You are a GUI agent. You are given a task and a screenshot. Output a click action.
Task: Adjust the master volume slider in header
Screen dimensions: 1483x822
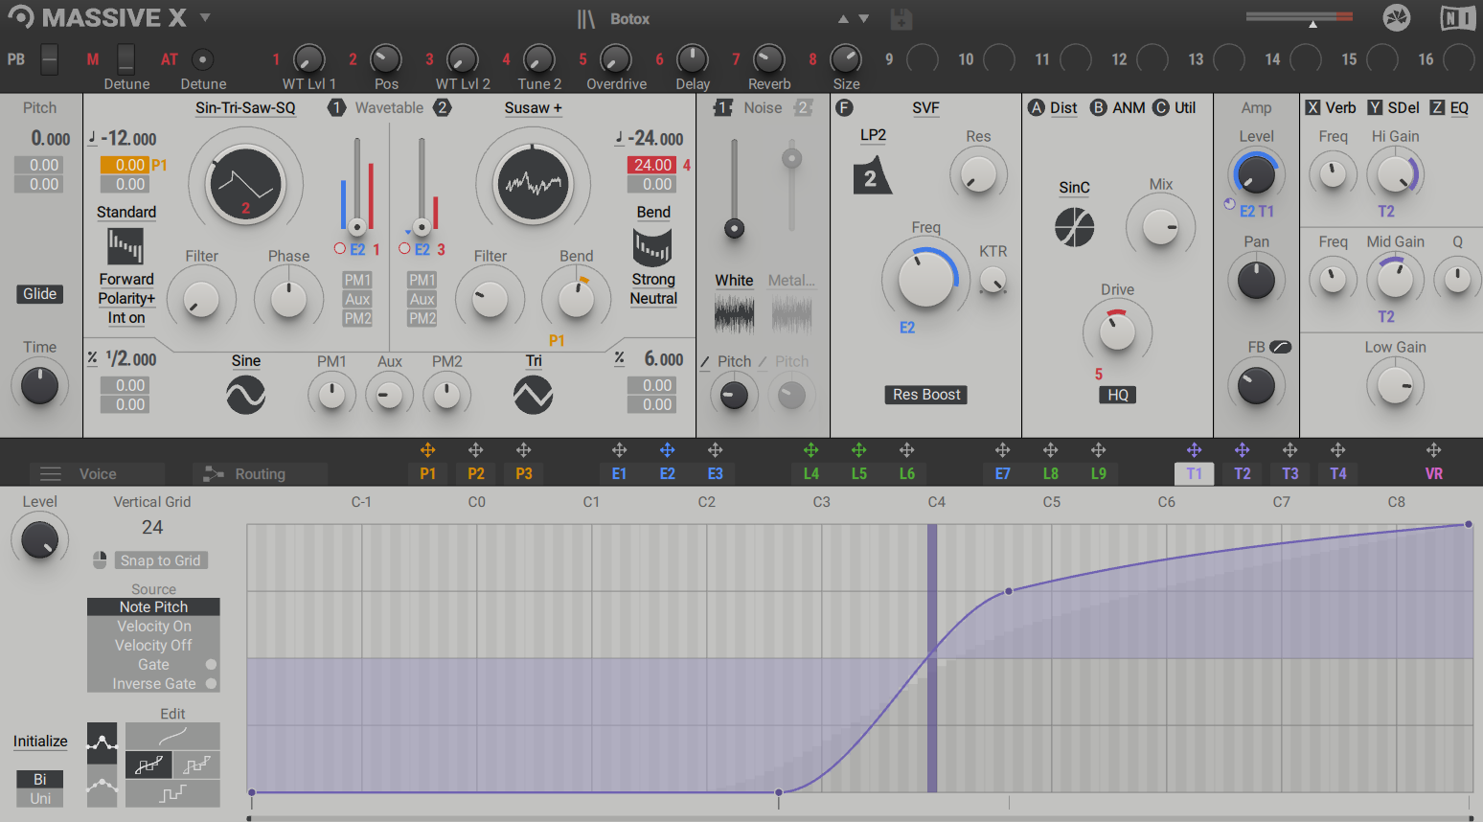[1312, 23]
